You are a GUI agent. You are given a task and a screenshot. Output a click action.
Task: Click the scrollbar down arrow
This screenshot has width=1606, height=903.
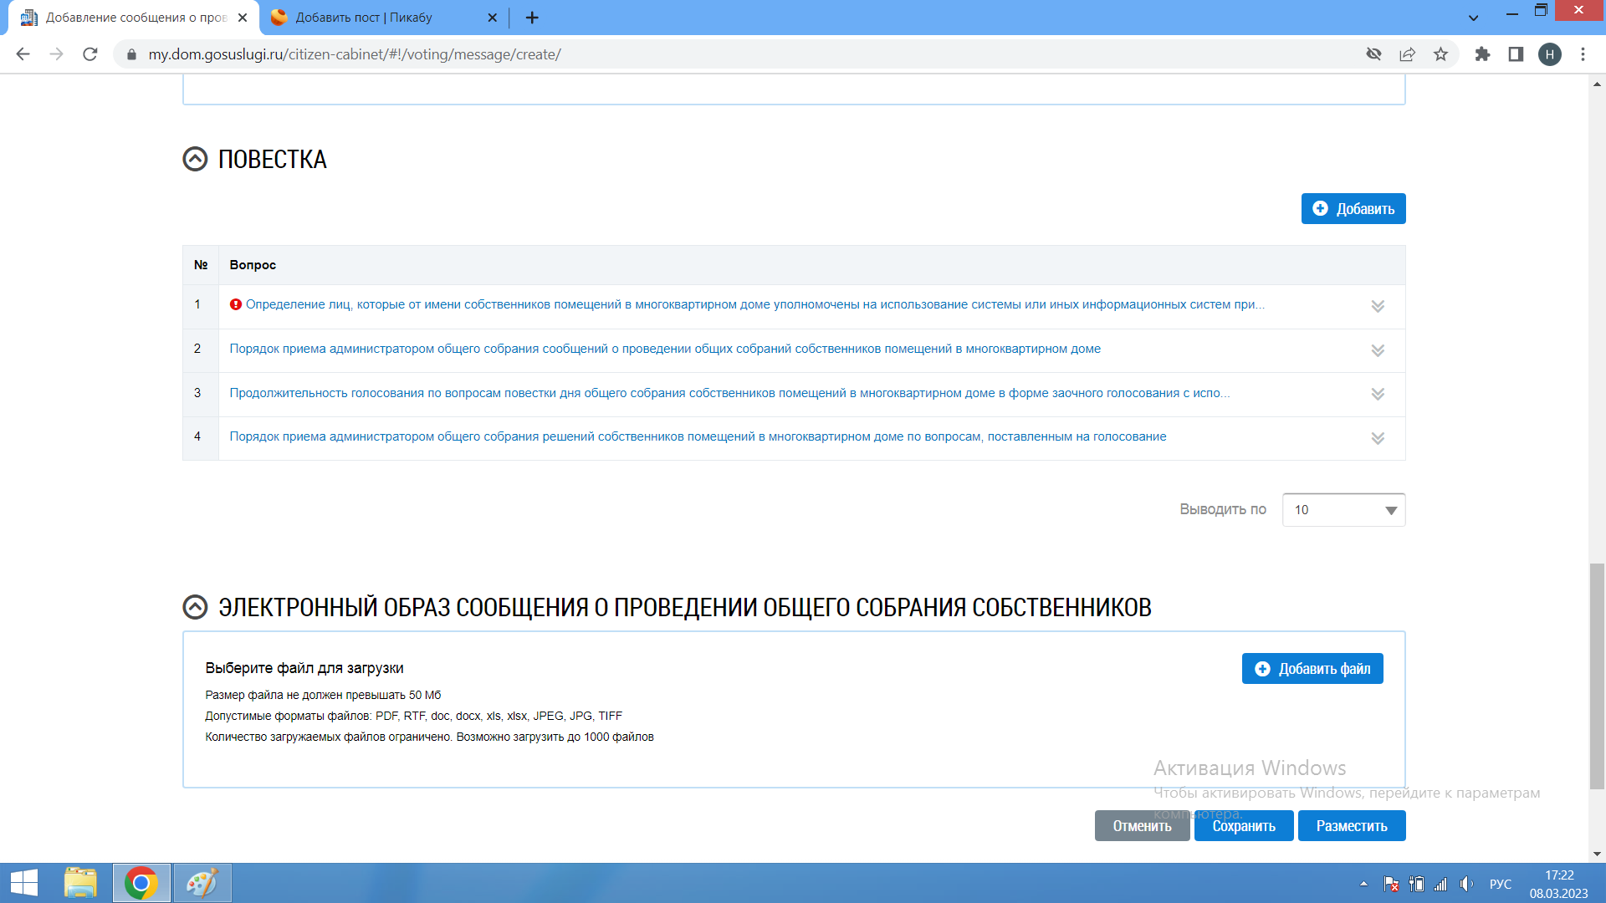click(x=1598, y=854)
